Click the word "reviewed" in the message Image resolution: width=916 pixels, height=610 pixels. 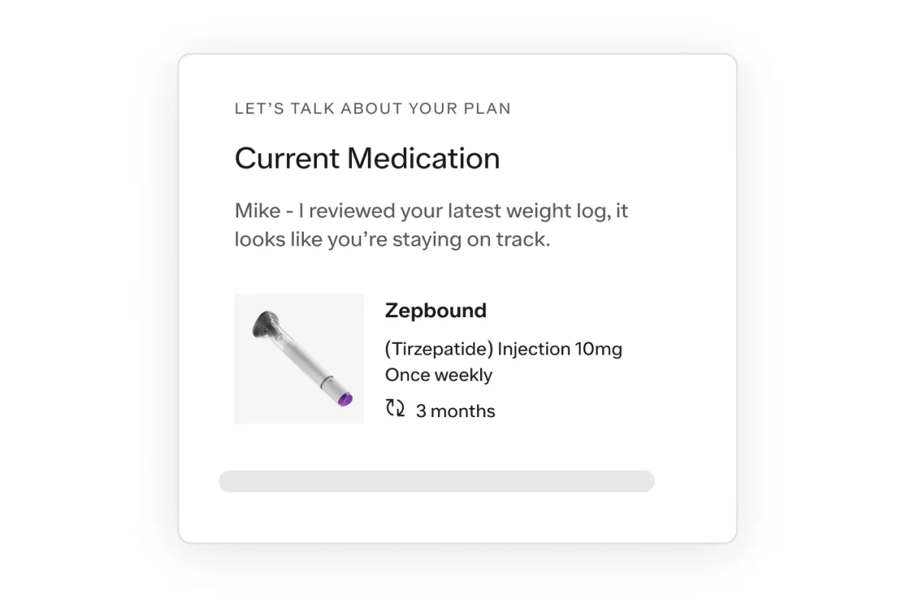tap(353, 210)
